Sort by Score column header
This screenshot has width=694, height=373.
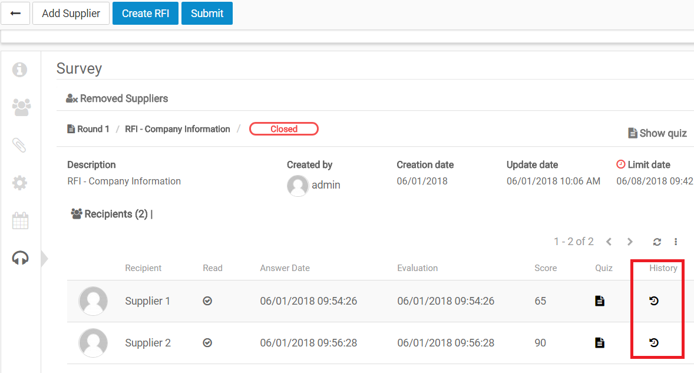pyautogui.click(x=545, y=268)
